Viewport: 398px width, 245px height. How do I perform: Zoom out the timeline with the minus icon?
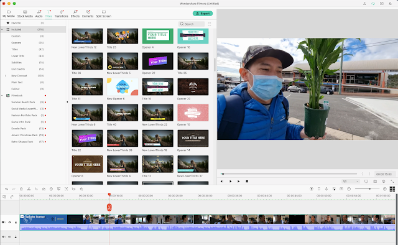349,189
